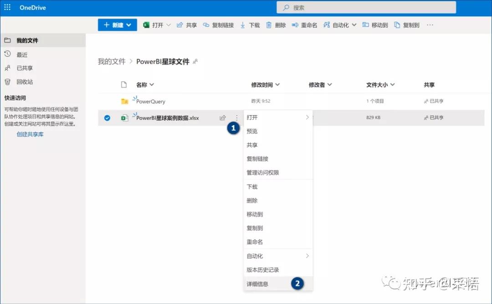
Task: Click the share icon in the xlsx row
Action: [222, 118]
